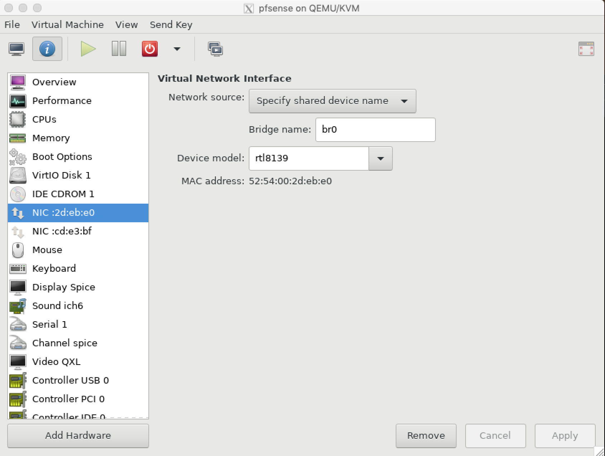Pause the virtual machine

(119, 49)
